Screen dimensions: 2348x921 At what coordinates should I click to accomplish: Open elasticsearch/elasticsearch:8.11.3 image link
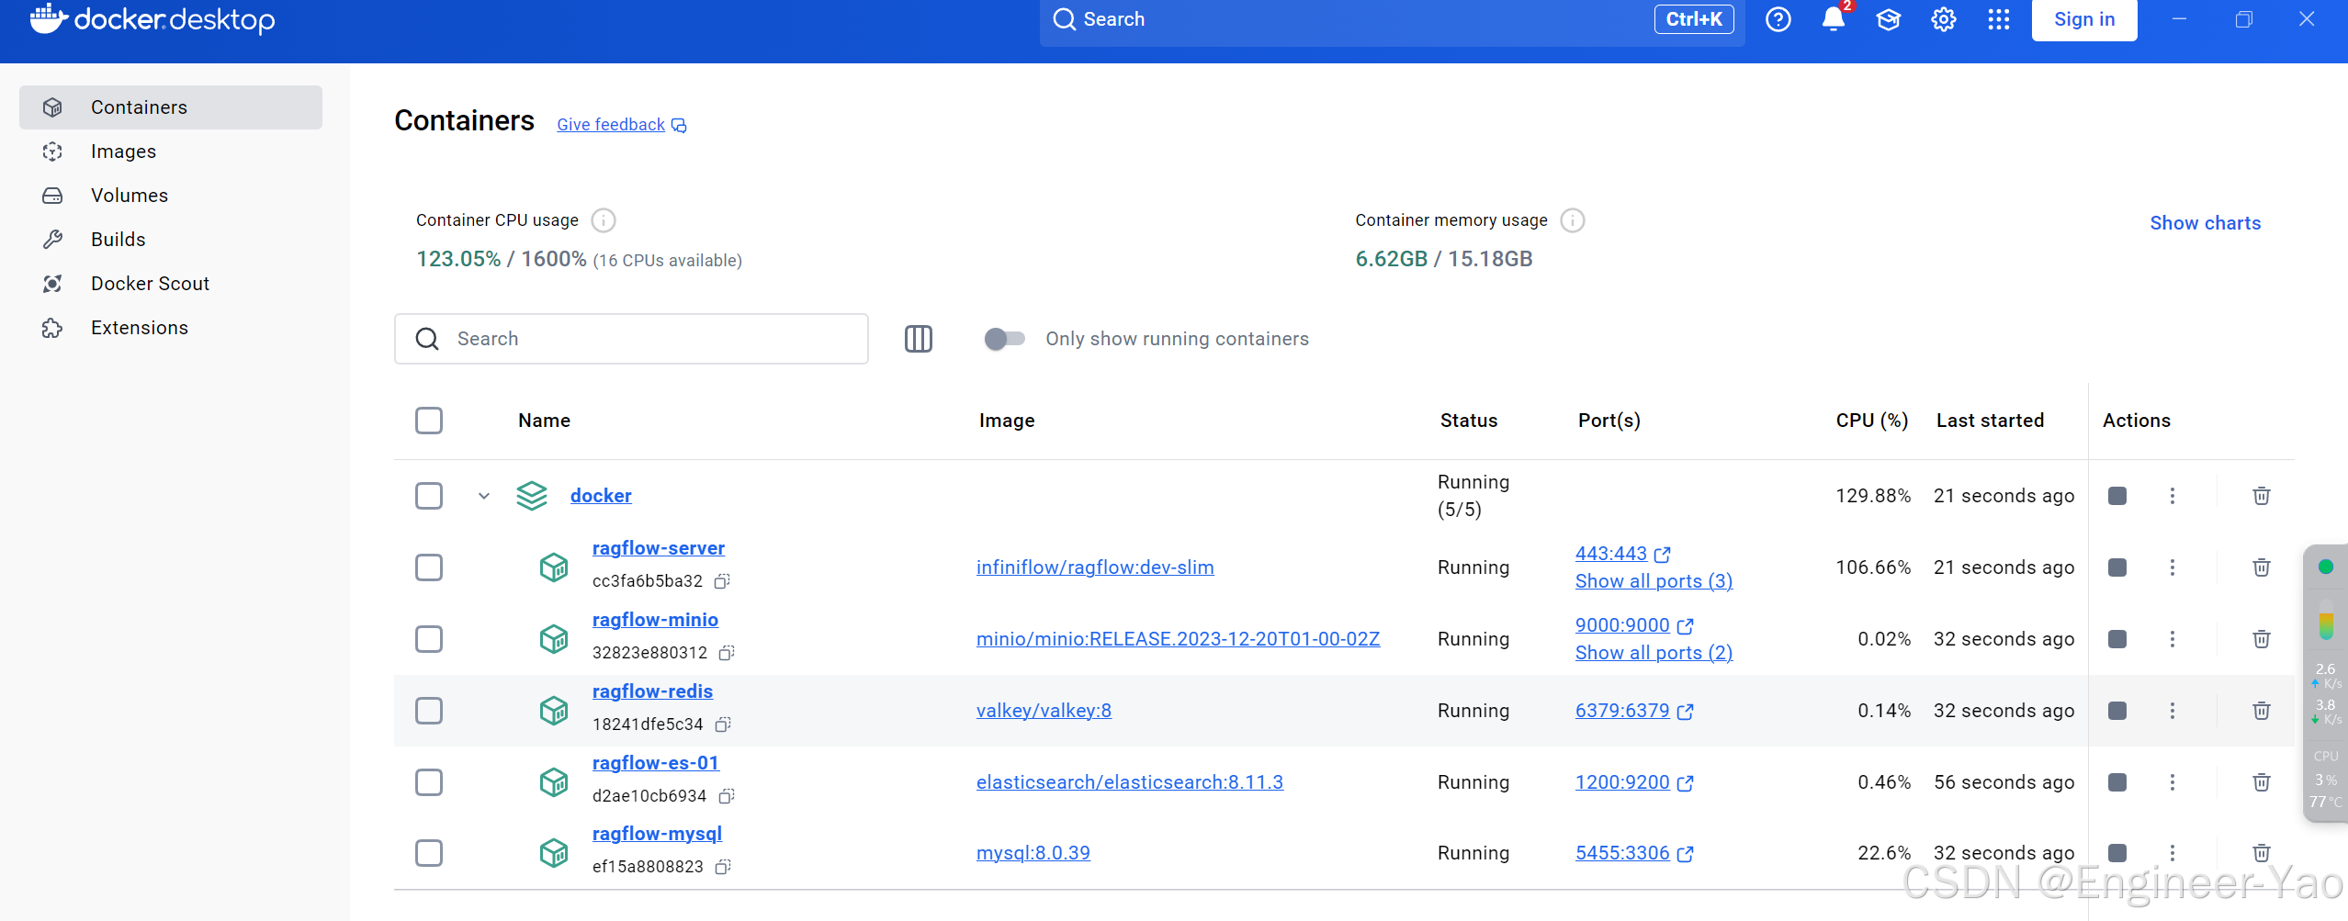coord(1130,782)
